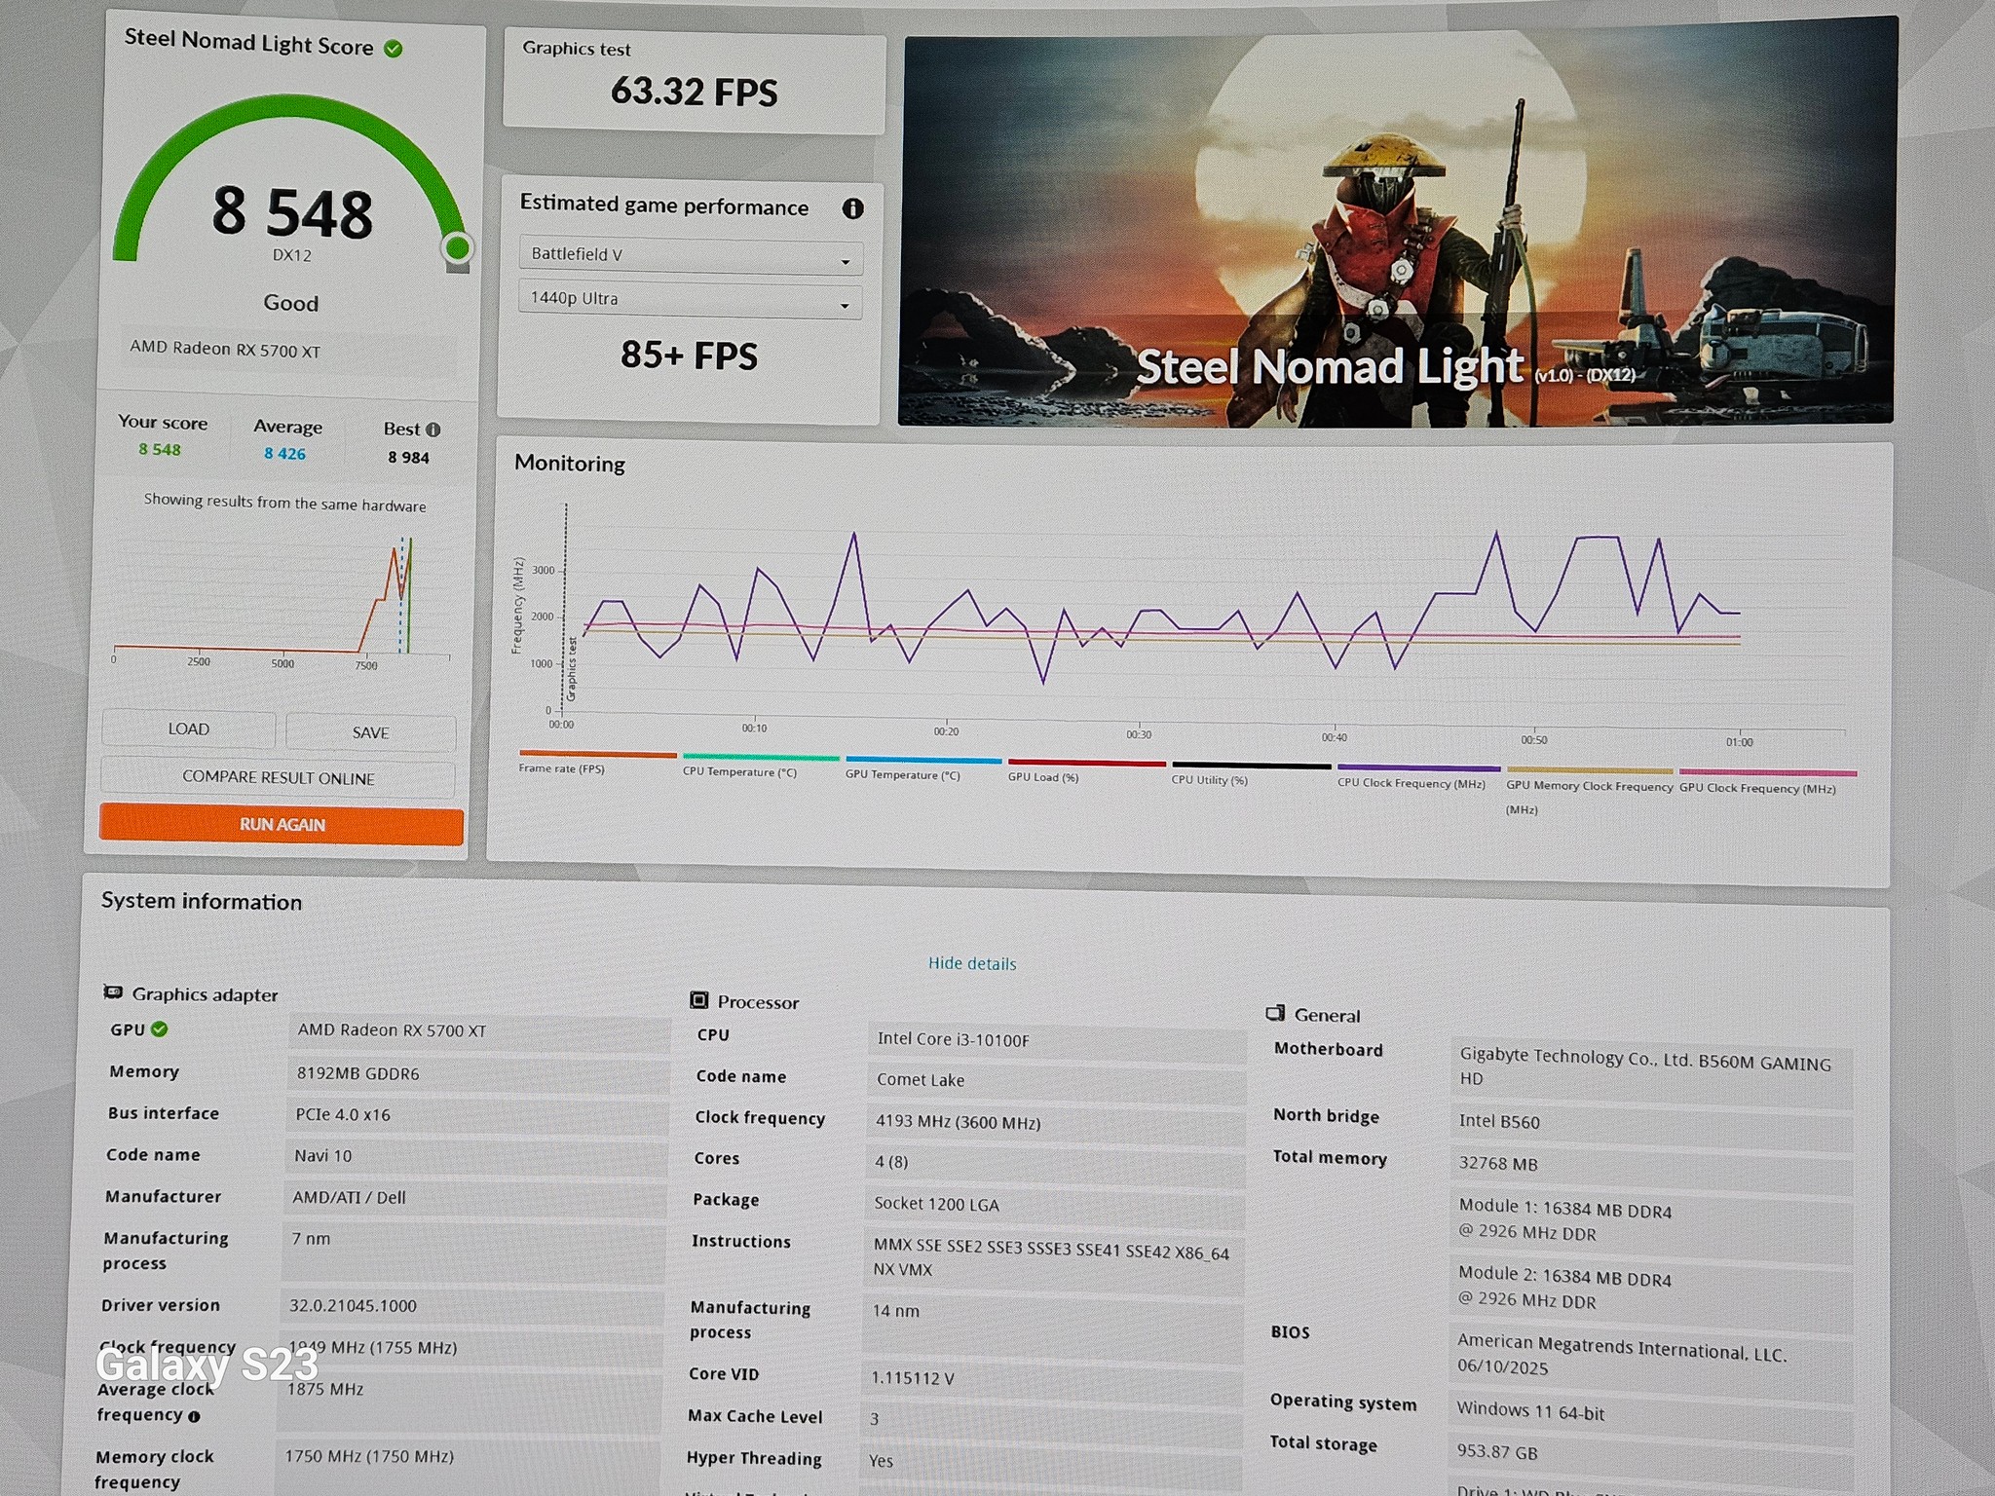Click COMPARE RESULT ONLINE
Image resolution: width=1995 pixels, height=1496 pixels.
pos(279,778)
